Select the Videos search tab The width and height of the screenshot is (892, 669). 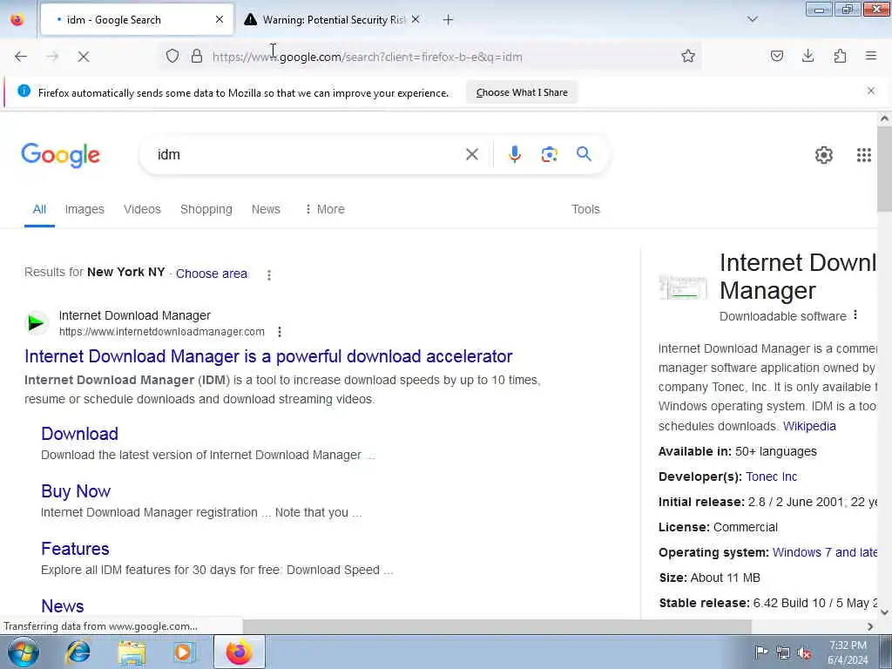point(142,209)
